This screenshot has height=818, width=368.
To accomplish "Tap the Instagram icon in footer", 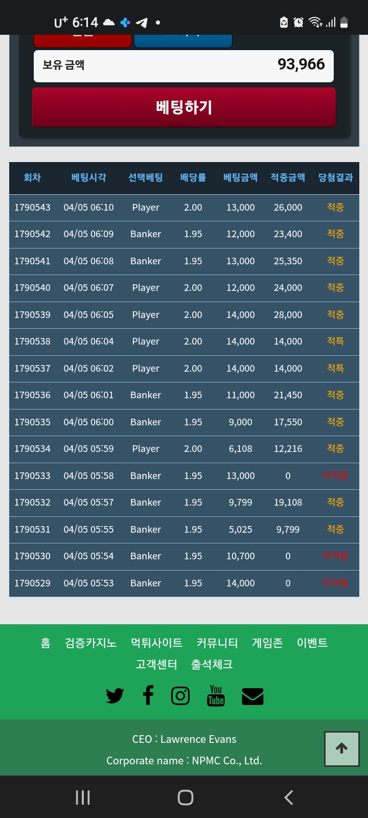I will [x=180, y=696].
